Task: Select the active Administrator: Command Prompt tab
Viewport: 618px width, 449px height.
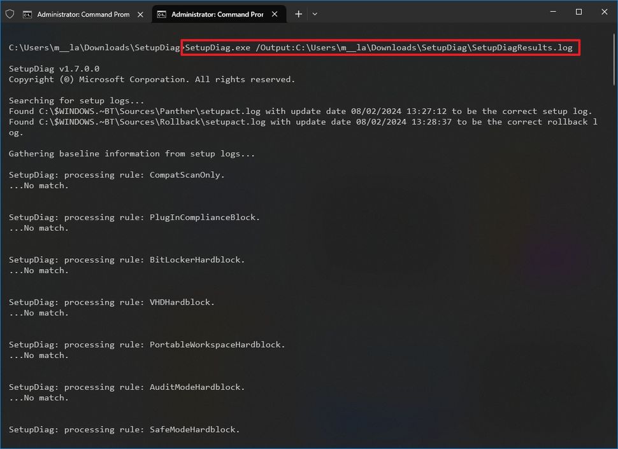Action: point(213,13)
